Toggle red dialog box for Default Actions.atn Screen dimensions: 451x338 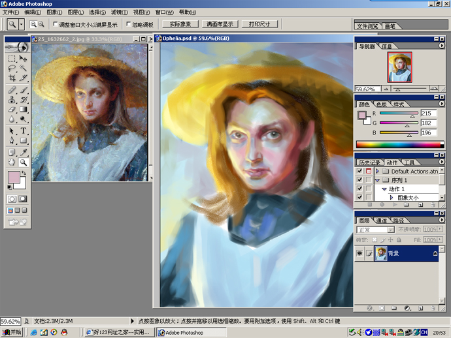pyautogui.click(x=369, y=171)
